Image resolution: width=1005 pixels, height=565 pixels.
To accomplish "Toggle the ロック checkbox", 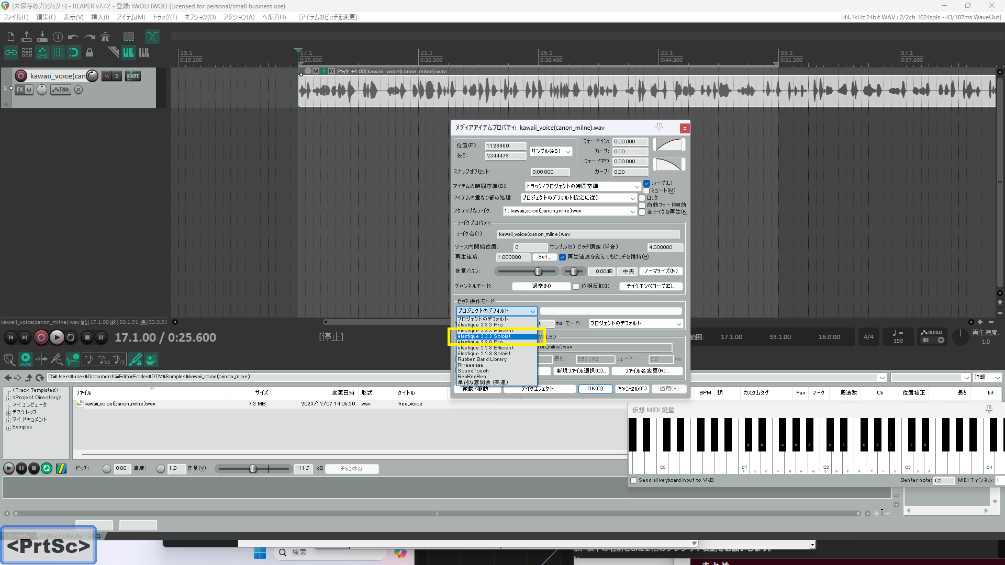I will 642,198.
